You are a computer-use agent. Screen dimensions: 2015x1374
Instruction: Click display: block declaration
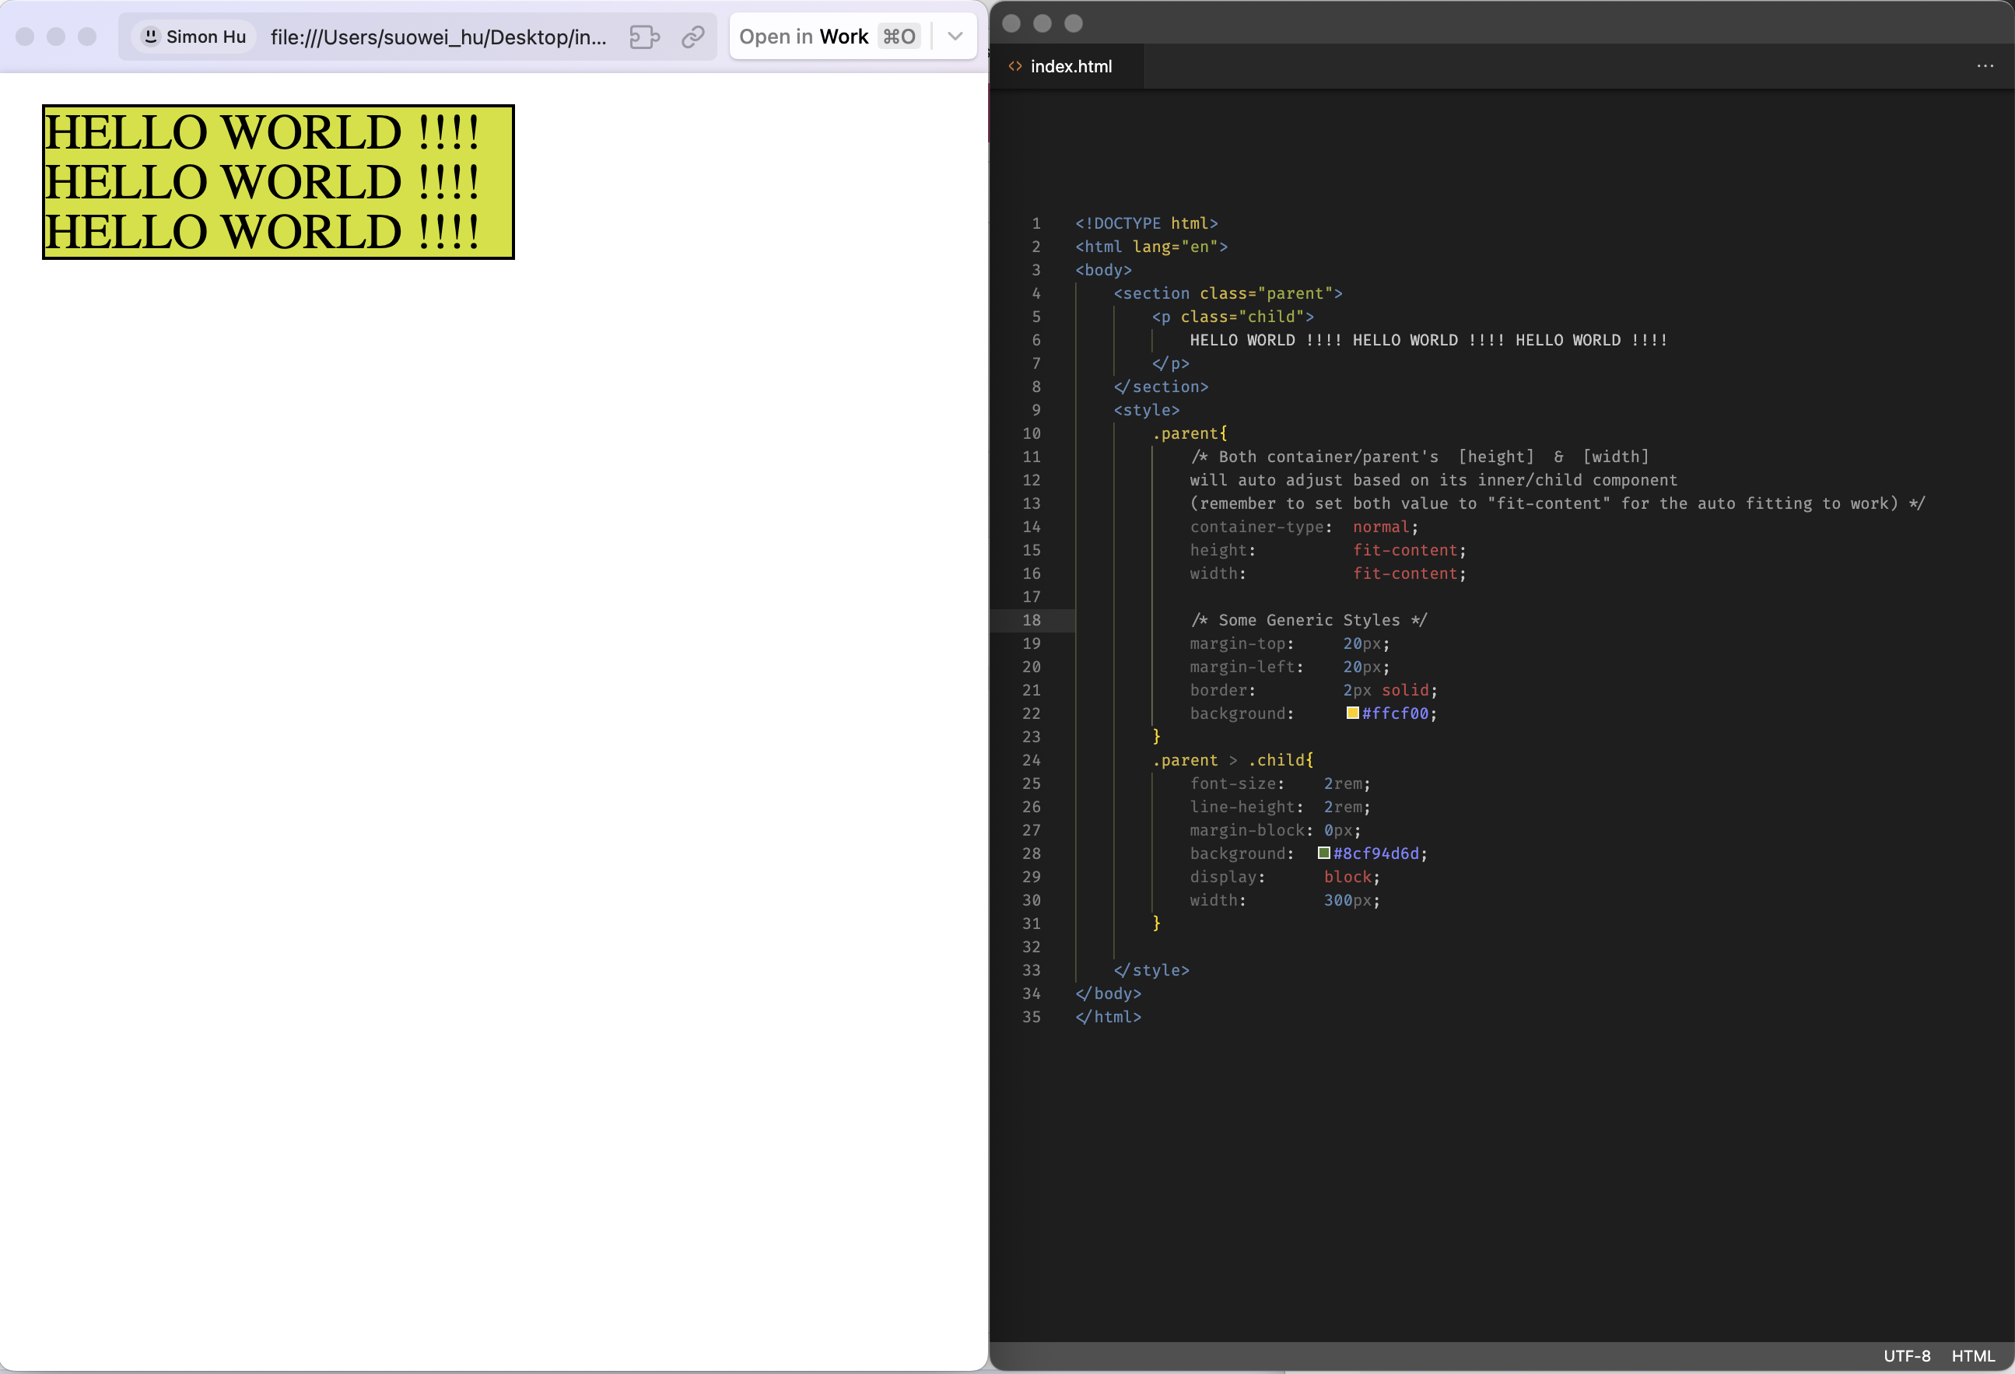click(x=1284, y=876)
